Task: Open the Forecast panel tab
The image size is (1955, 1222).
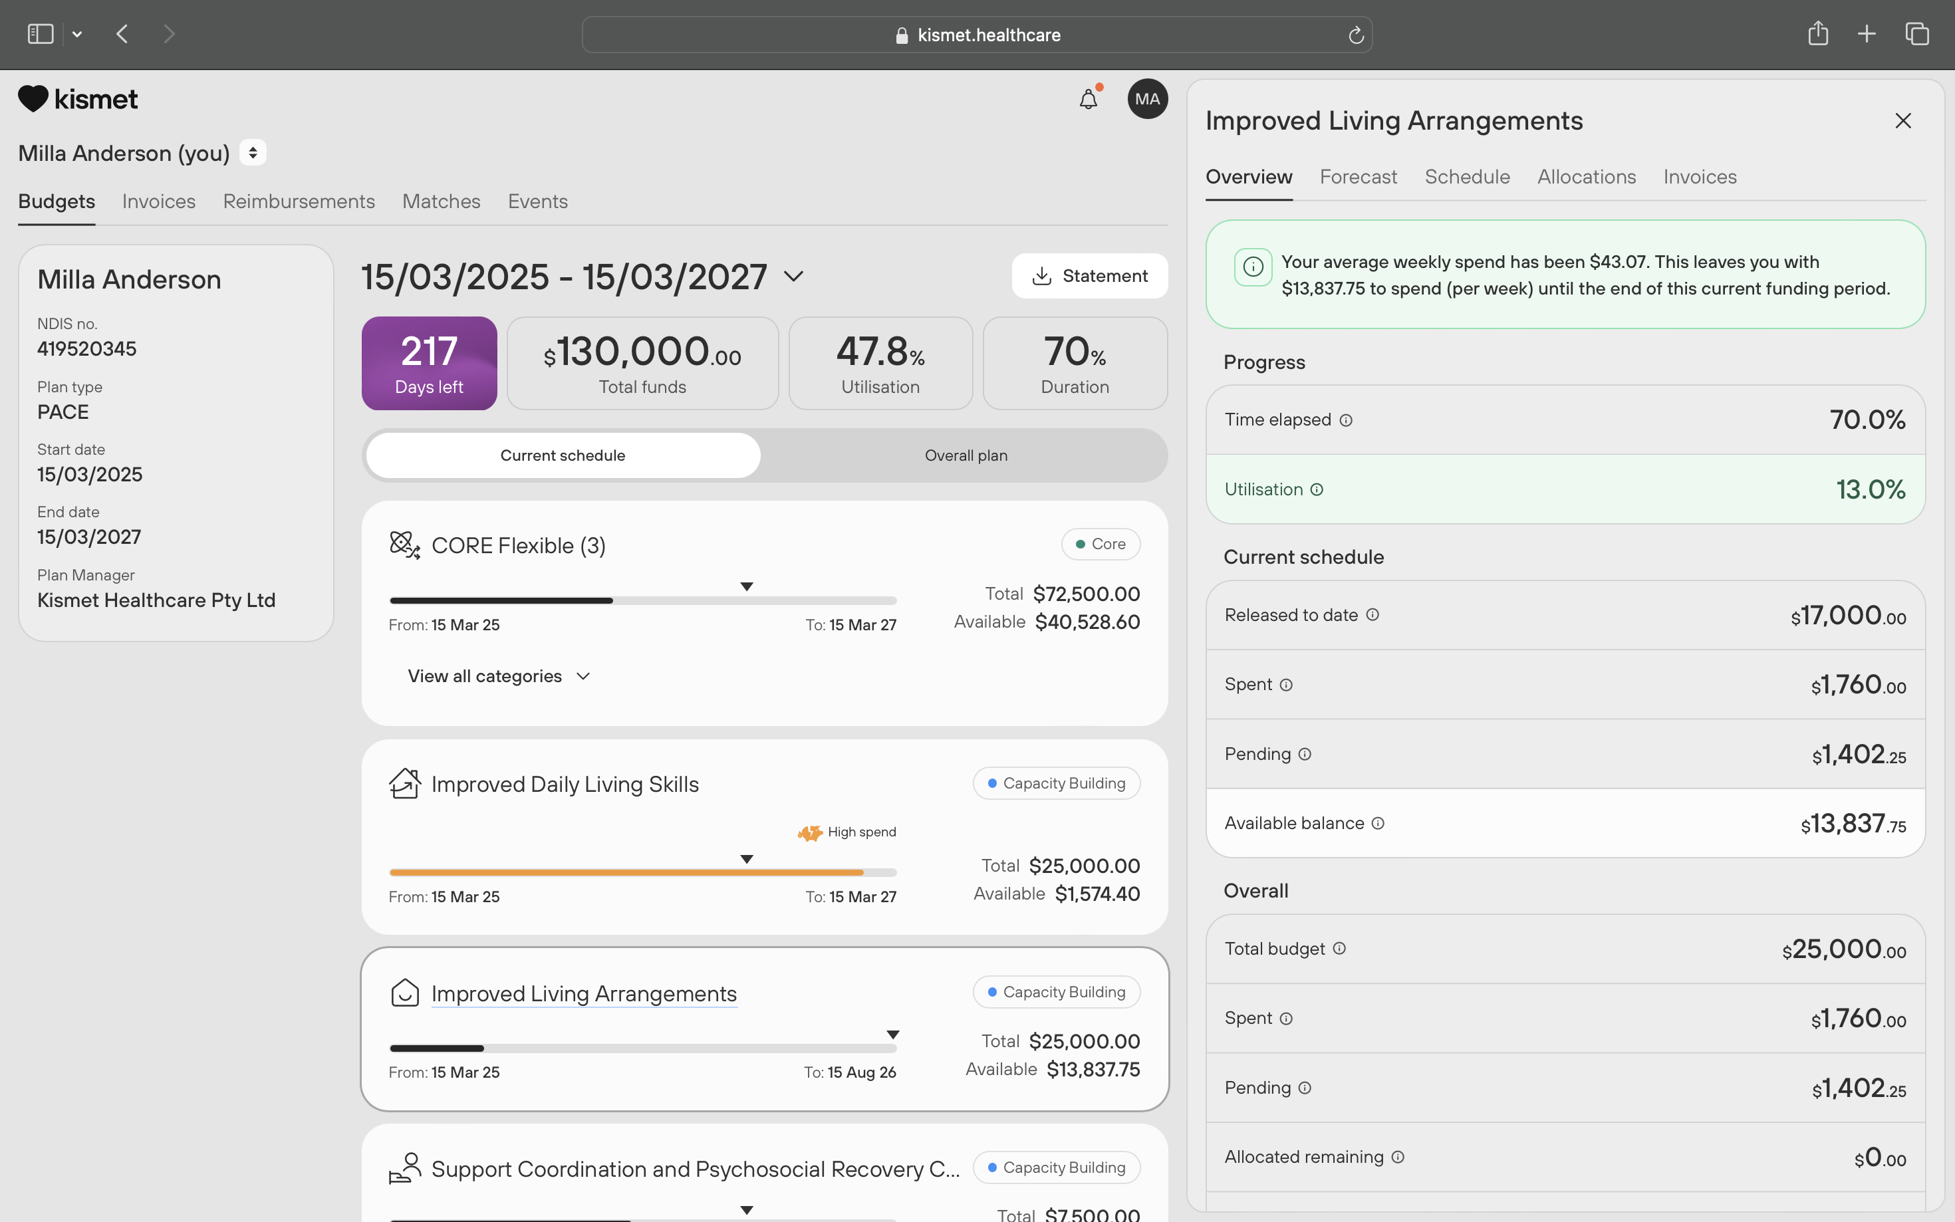Action: coord(1358,177)
